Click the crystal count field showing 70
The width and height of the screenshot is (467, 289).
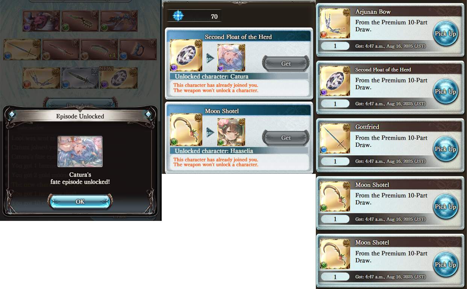[194, 16]
